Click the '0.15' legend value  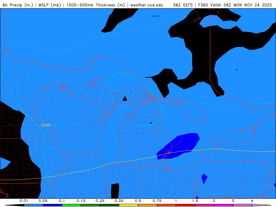pos(81,201)
